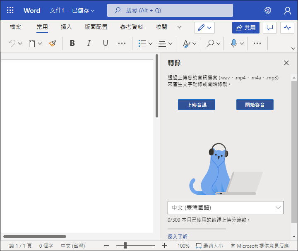This screenshot has height=251, width=298.
Task: Switch to the 版面配置 tab
Action: click(x=96, y=27)
